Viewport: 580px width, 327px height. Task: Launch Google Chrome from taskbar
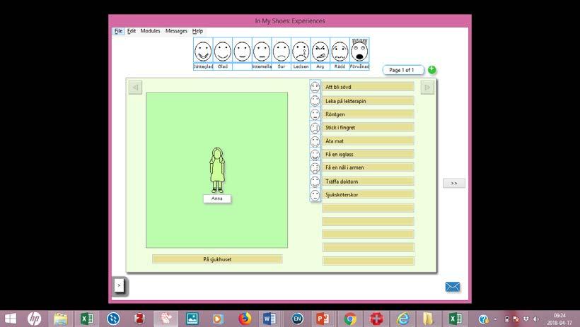[349, 319]
